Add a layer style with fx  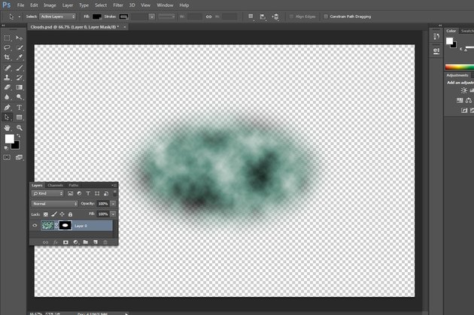pyautogui.click(x=56, y=242)
